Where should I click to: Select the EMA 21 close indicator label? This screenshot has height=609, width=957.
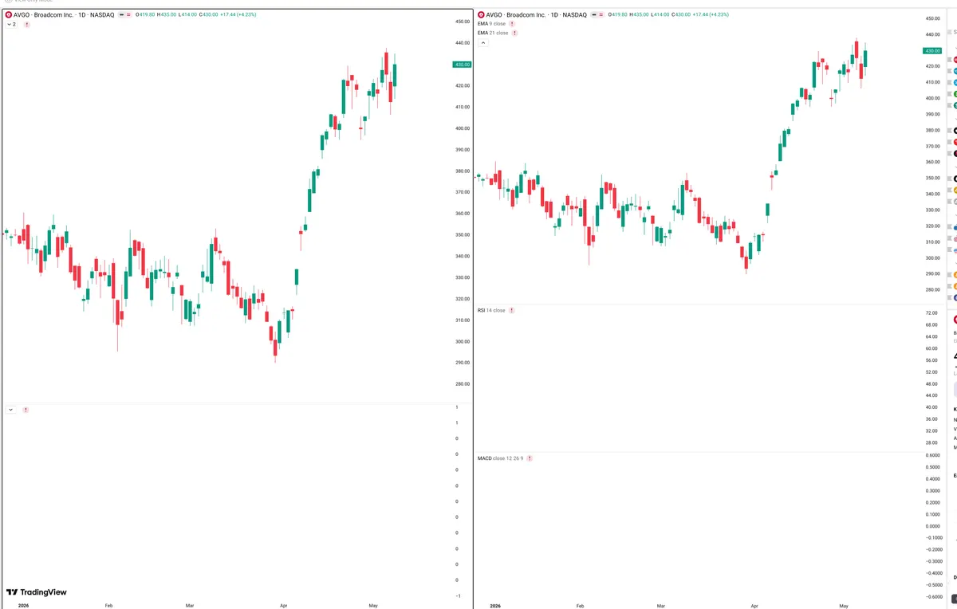point(493,33)
